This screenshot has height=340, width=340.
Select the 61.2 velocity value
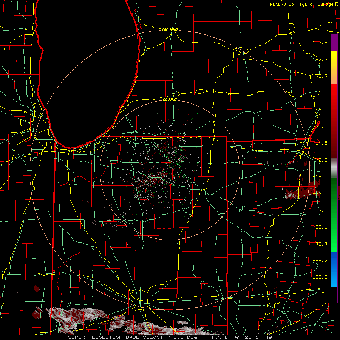pos(321,93)
